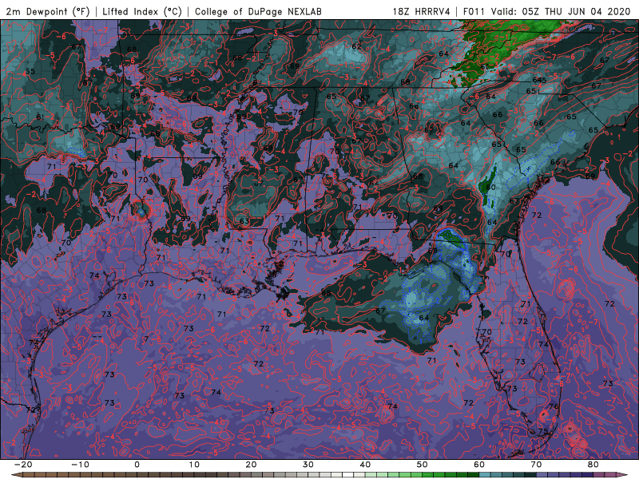This screenshot has width=639, height=479.
Task: Click the 10 label on the color scale
Action: pyautogui.click(x=194, y=465)
